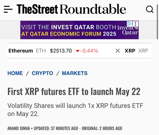Screen dimensions: 159x135
Task: Click the red down-arrow price indicator
Action: click(x=78, y=51)
